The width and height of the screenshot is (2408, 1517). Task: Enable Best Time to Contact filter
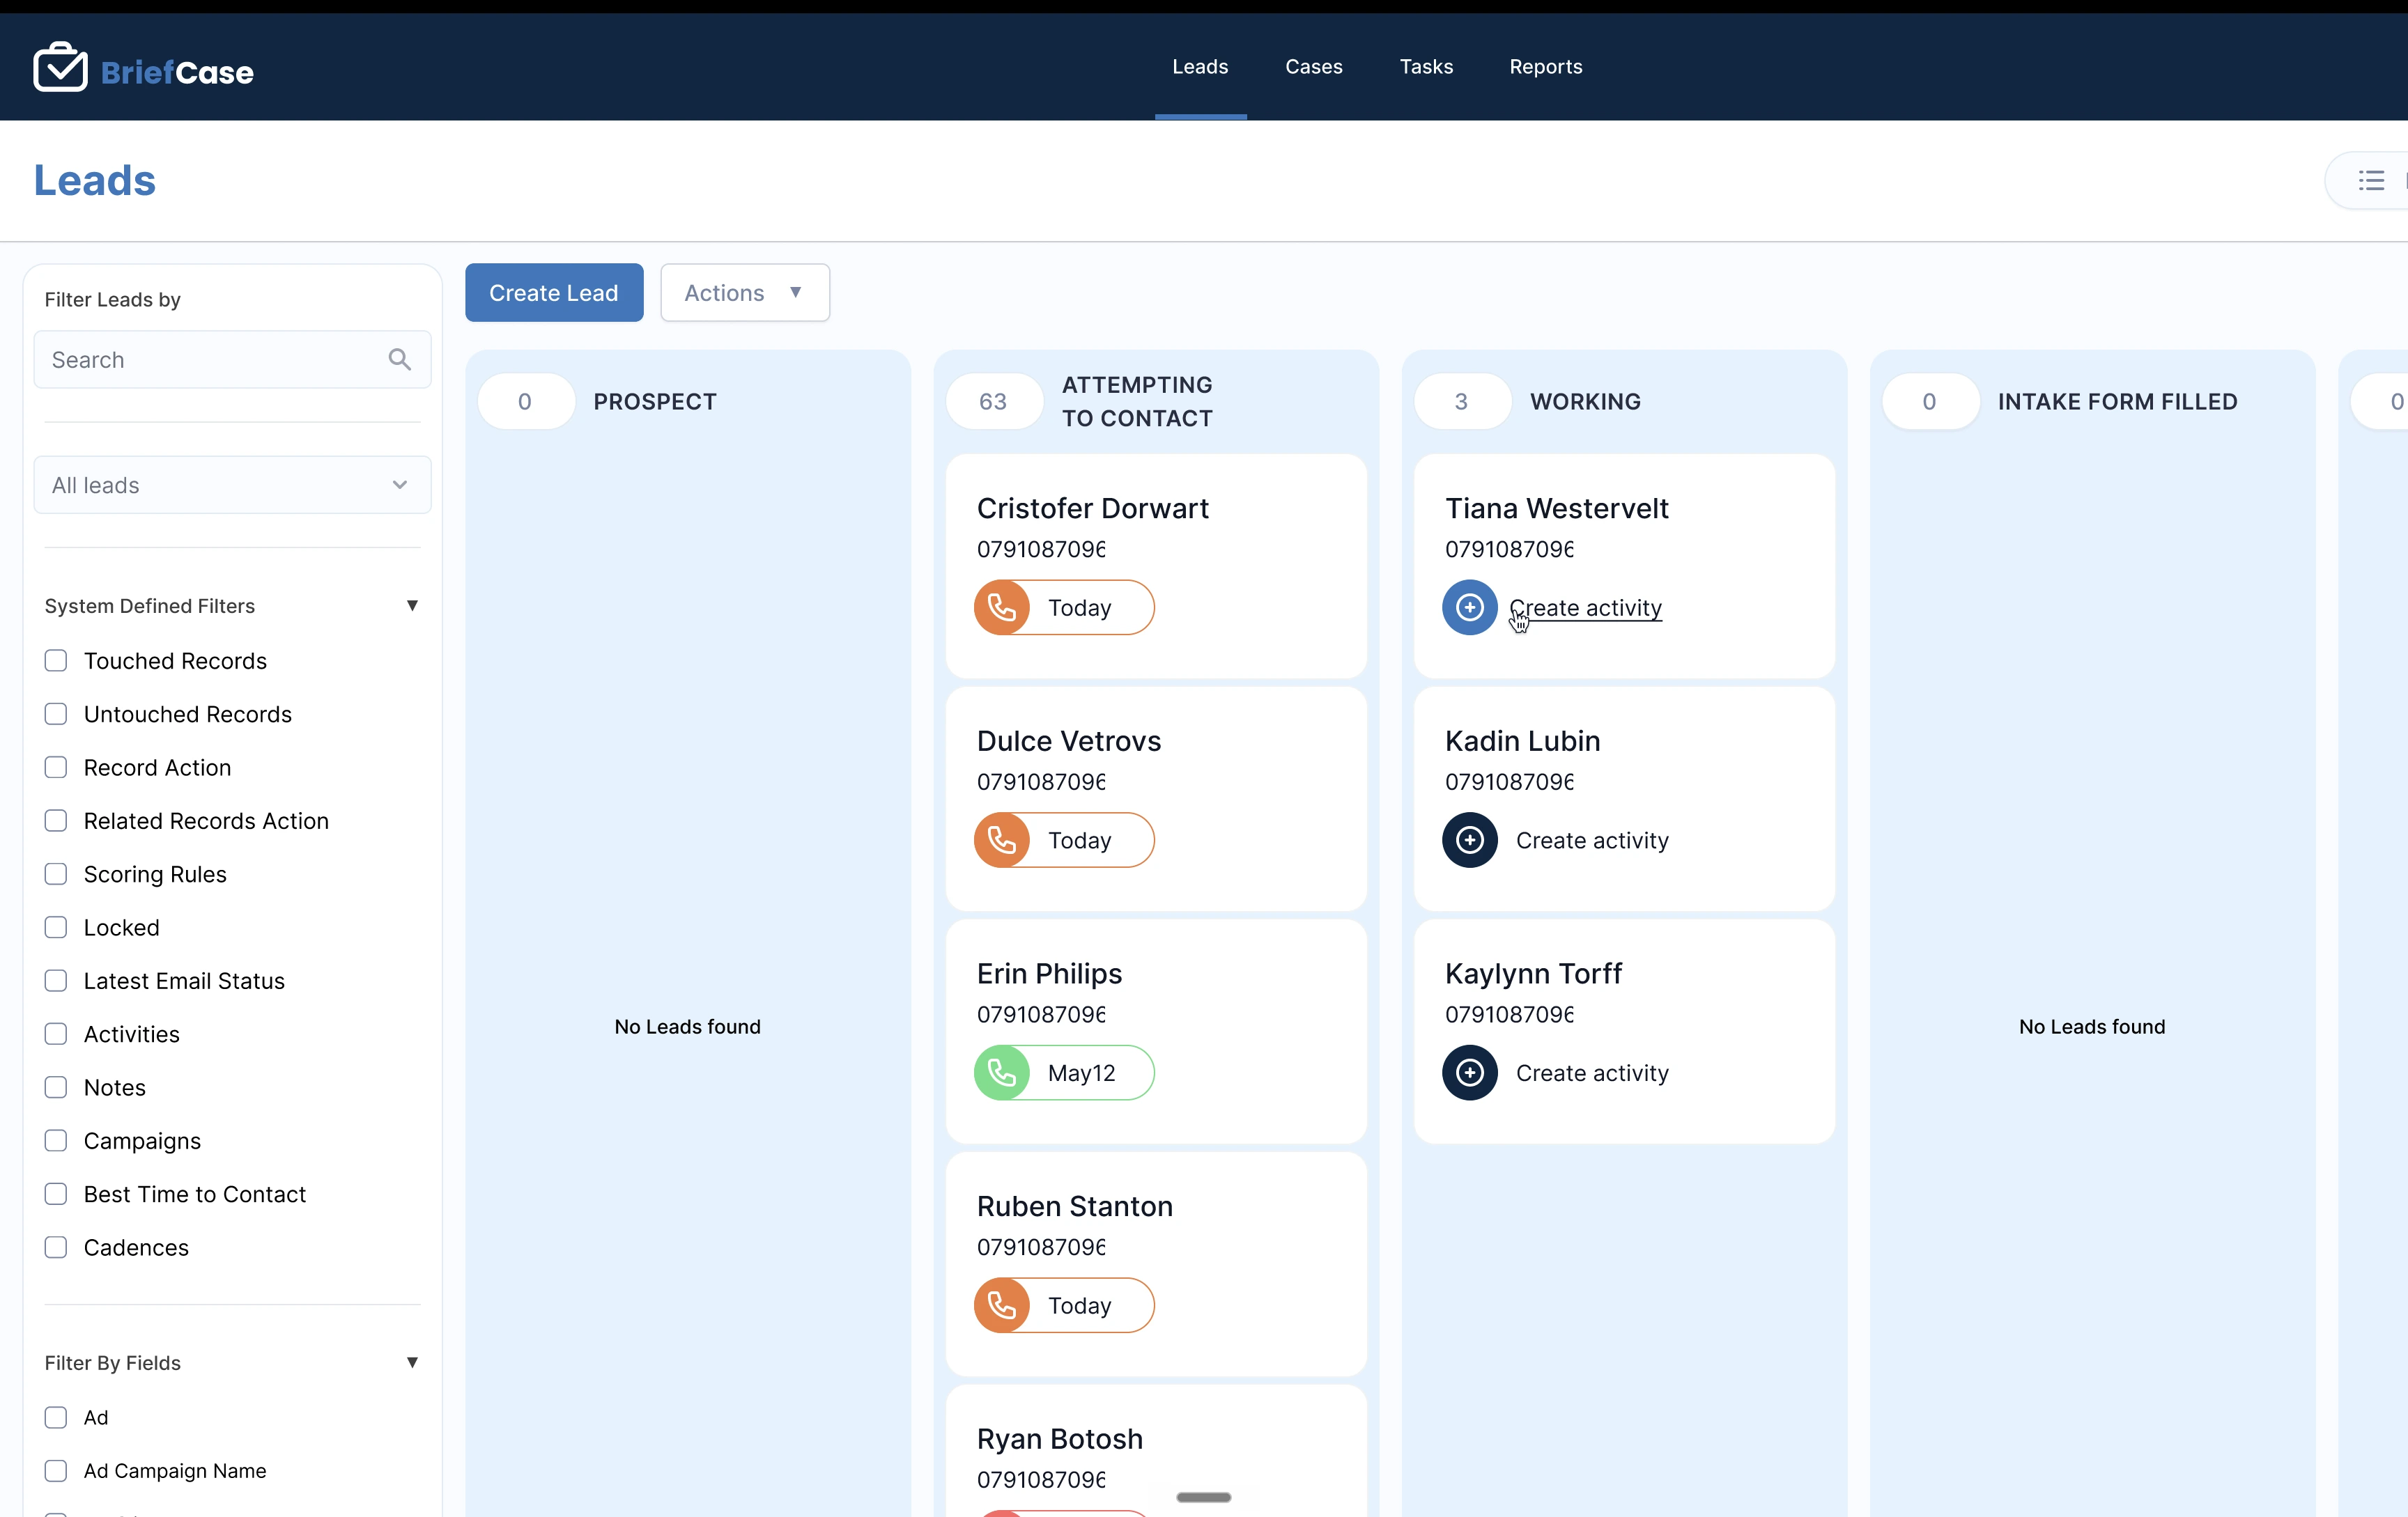point(56,1195)
